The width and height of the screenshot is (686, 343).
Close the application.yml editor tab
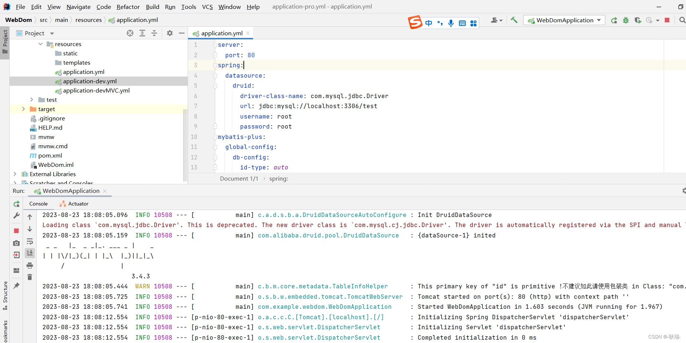click(x=248, y=33)
